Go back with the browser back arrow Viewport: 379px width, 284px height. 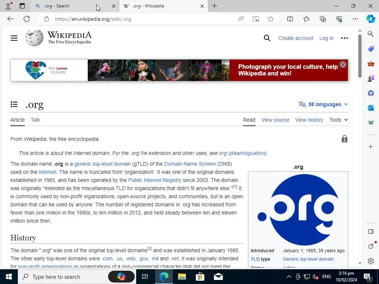coord(10,19)
